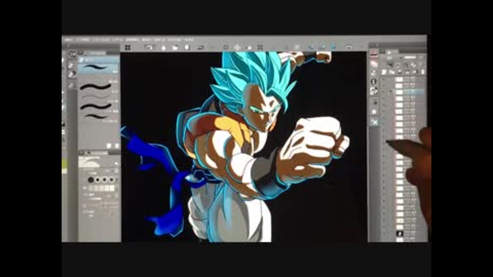Select the highlighted top brush in sub tool list
Viewport: 493px width, 277px height.
point(99,68)
